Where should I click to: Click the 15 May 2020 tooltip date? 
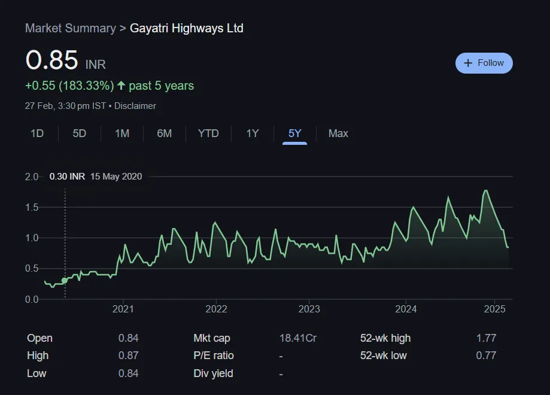[x=116, y=177]
